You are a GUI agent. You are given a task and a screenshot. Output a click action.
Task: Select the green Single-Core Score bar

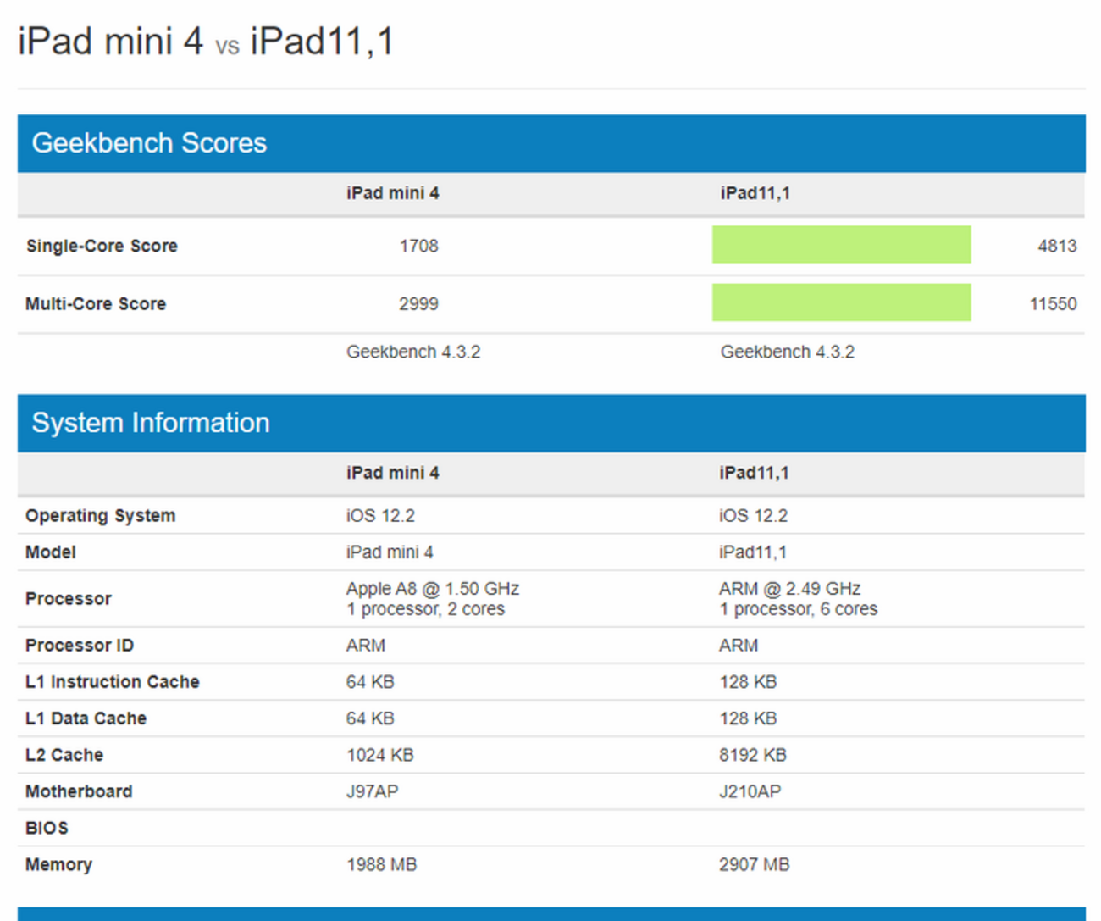pyautogui.click(x=841, y=245)
